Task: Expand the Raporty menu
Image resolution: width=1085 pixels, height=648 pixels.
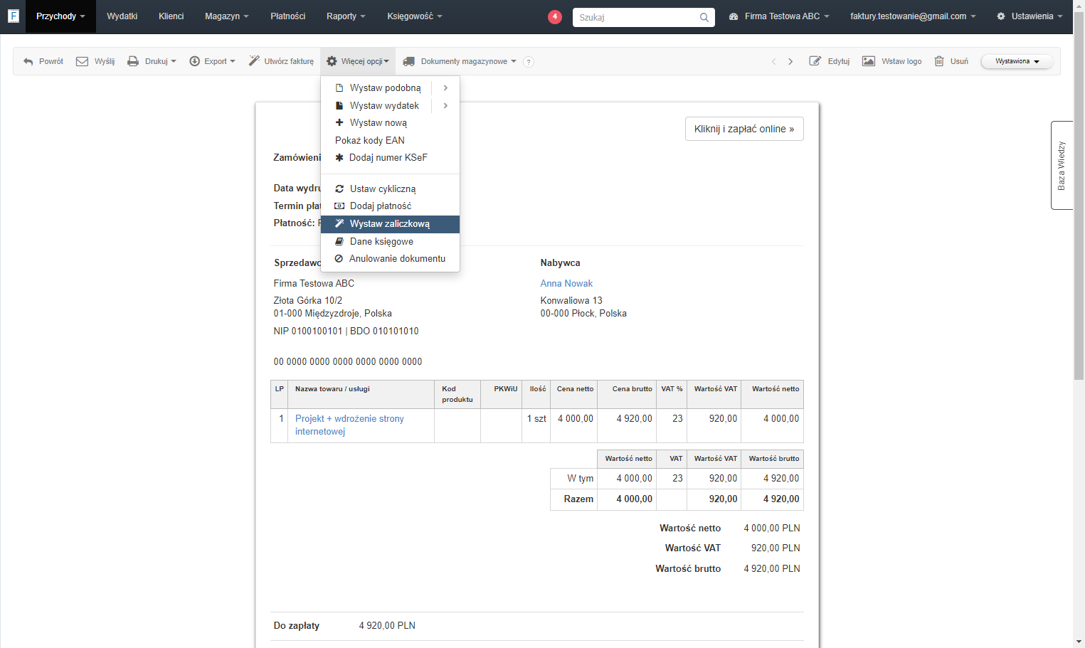Action: pos(346,16)
